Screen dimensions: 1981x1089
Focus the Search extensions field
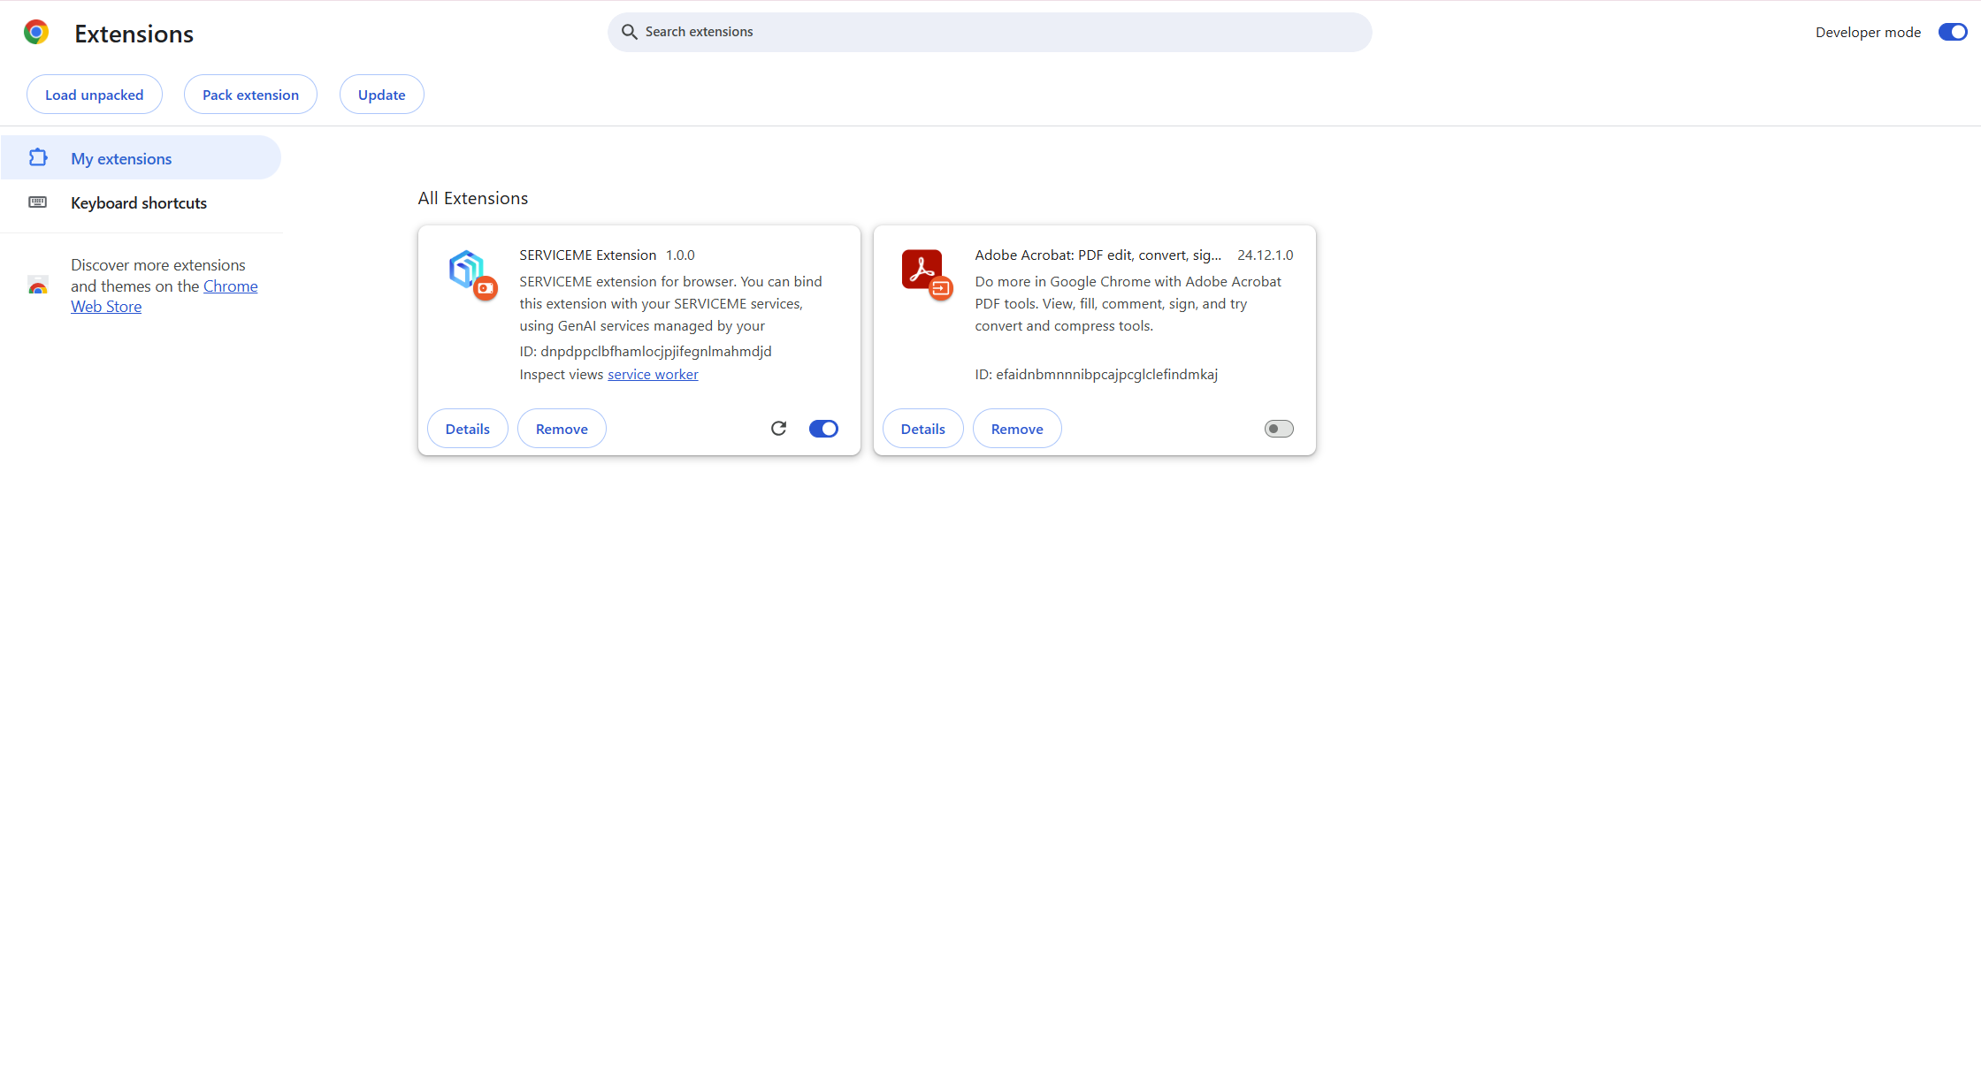click(x=990, y=32)
